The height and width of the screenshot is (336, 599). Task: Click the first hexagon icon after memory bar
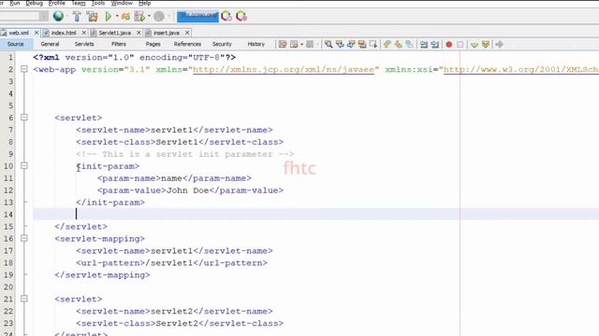(x=226, y=17)
